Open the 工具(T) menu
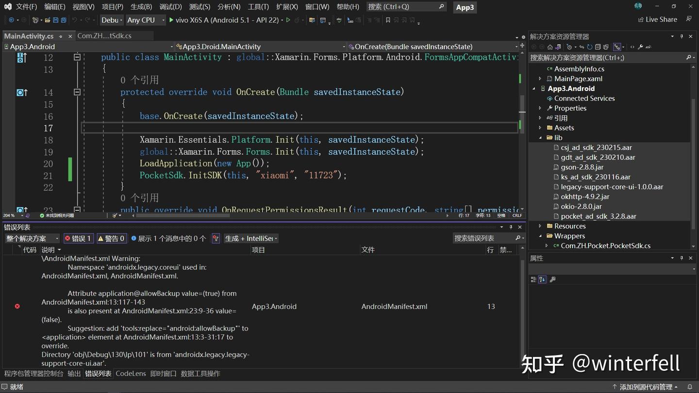Screen dimensions: 699x393 point(258,7)
